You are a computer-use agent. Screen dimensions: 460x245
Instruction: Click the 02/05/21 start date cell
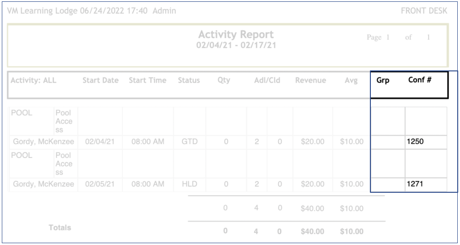click(100, 184)
